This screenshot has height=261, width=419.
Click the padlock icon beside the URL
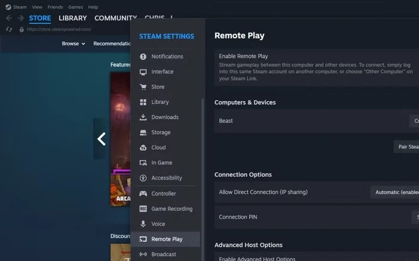(22, 29)
